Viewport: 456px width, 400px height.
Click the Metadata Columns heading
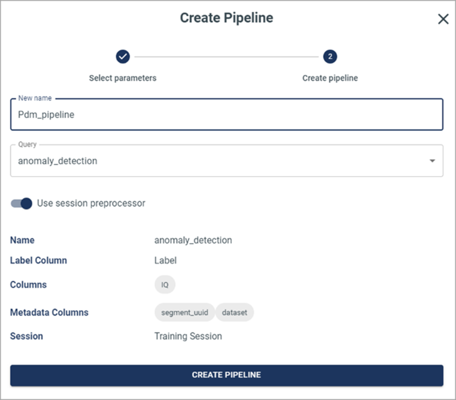pos(49,313)
